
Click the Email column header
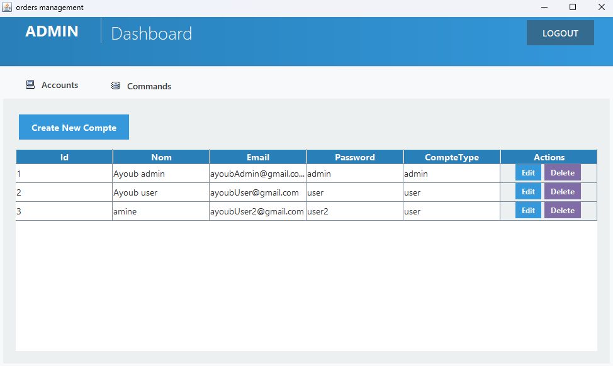click(x=258, y=157)
